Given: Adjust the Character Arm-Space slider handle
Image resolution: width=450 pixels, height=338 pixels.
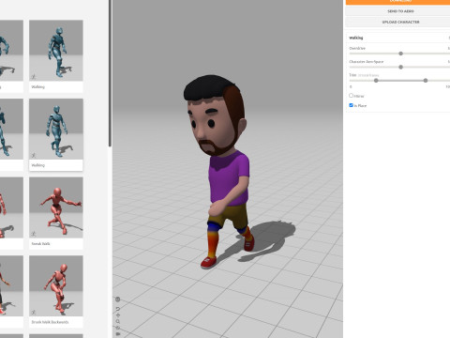Looking at the screenshot, I should tap(400, 67).
